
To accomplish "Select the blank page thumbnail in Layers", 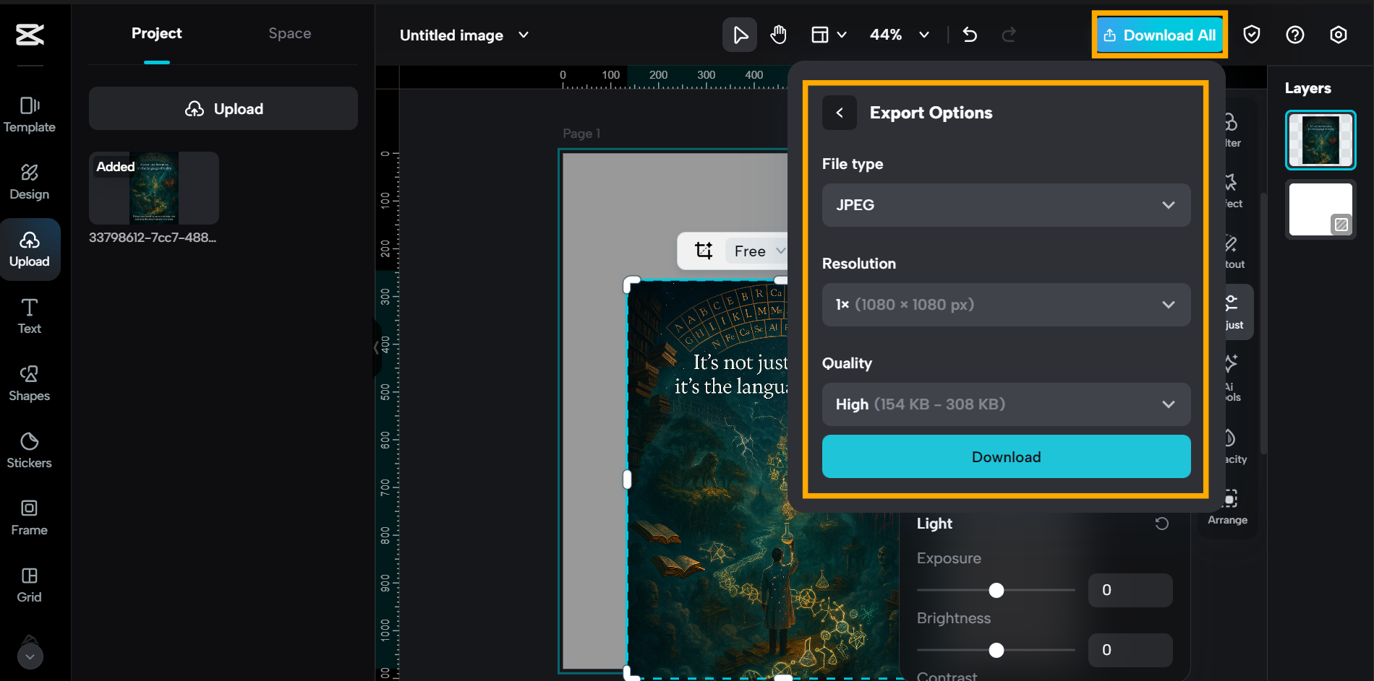I will 1320,209.
